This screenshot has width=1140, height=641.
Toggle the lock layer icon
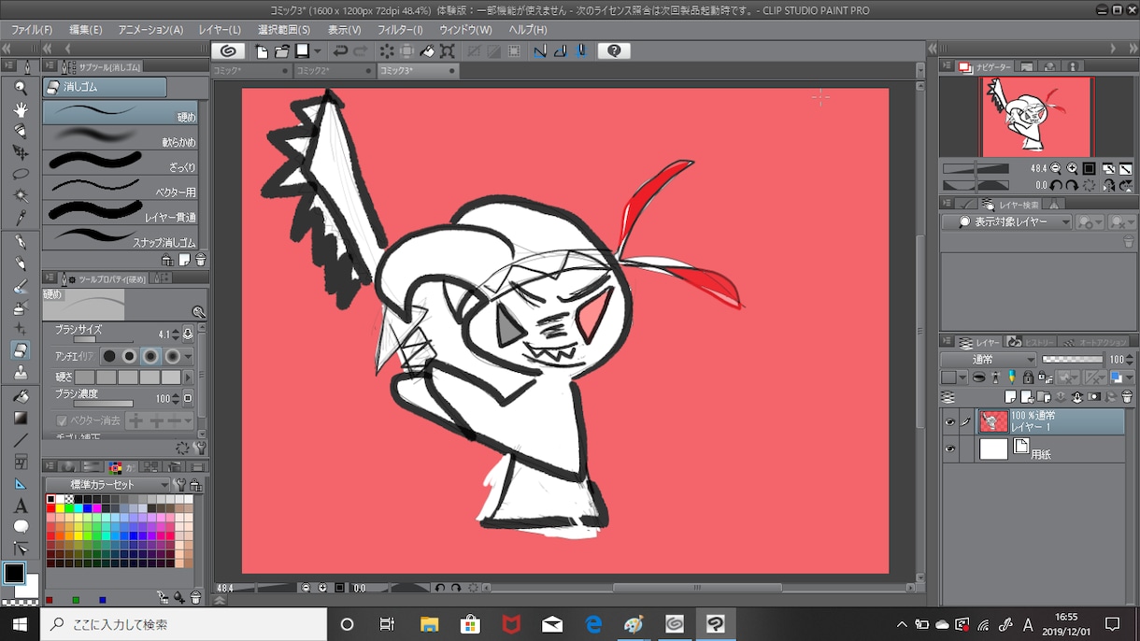[1028, 377]
